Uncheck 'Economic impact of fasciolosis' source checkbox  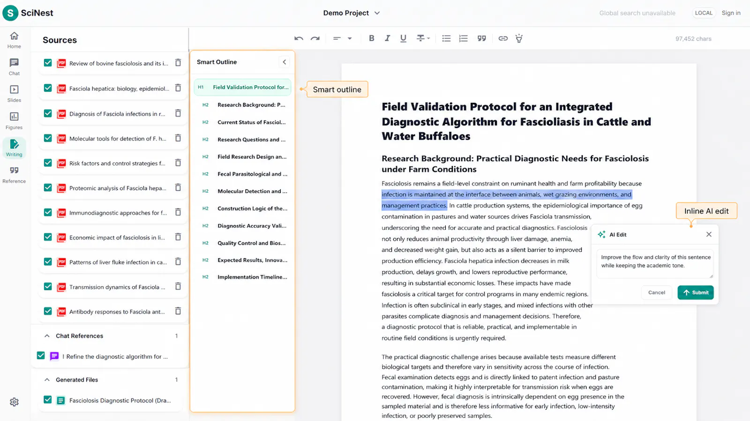coord(48,237)
